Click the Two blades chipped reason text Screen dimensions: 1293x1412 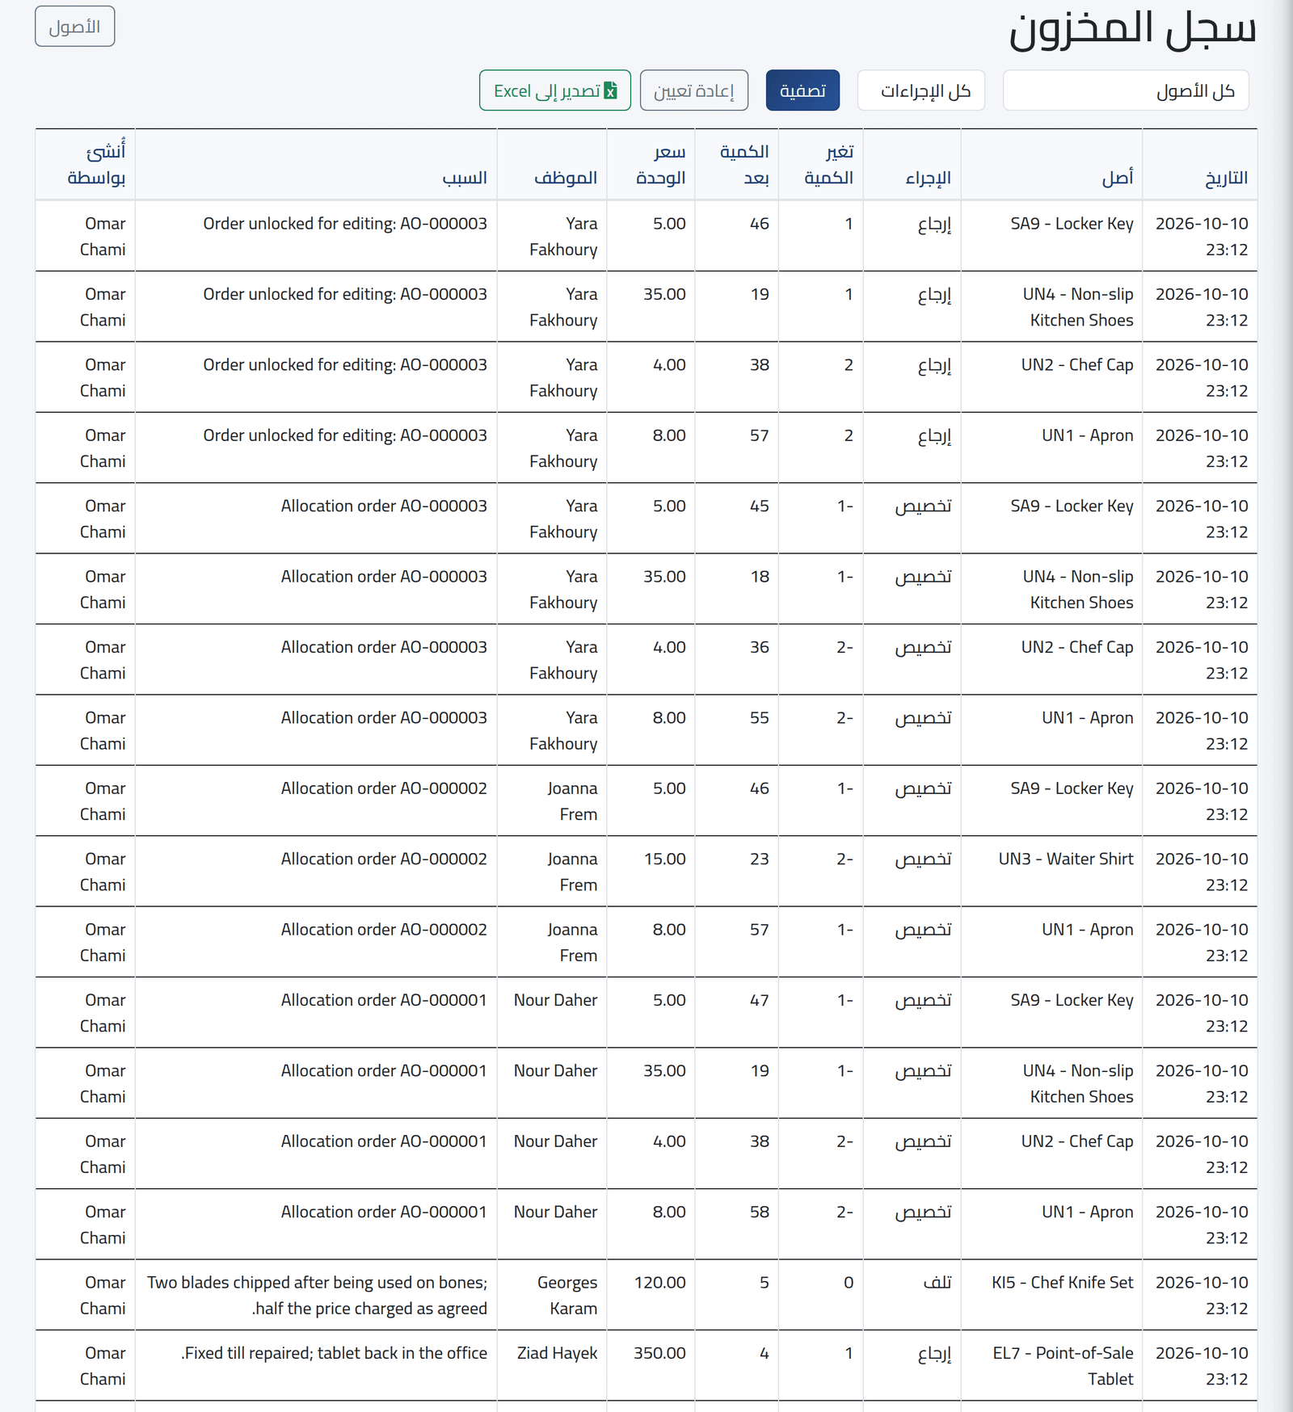pyautogui.click(x=317, y=1295)
